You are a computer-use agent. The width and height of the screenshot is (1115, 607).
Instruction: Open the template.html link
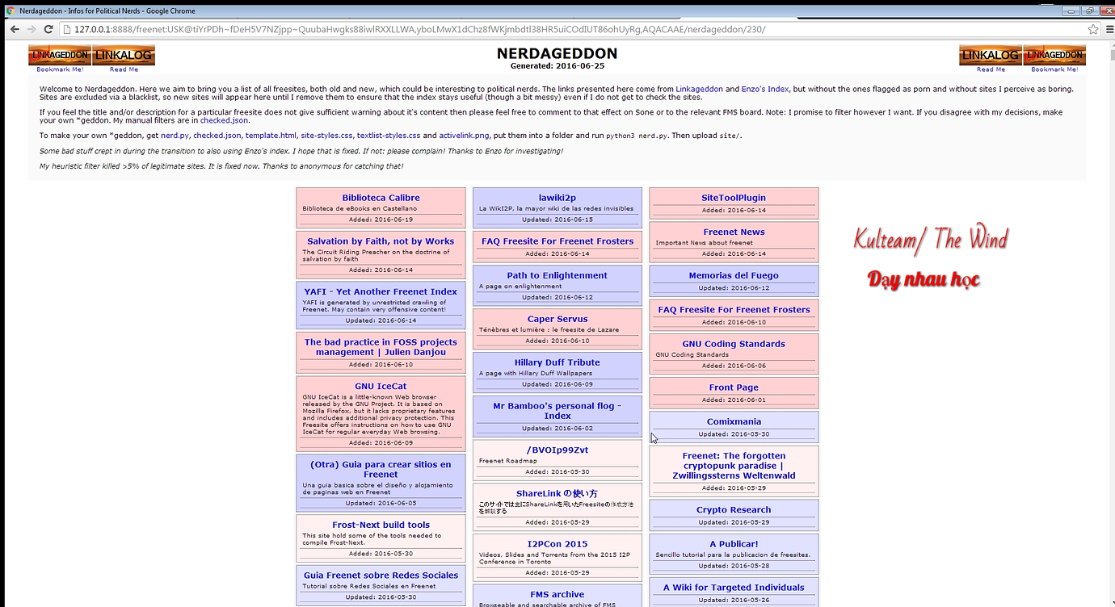[271, 136]
